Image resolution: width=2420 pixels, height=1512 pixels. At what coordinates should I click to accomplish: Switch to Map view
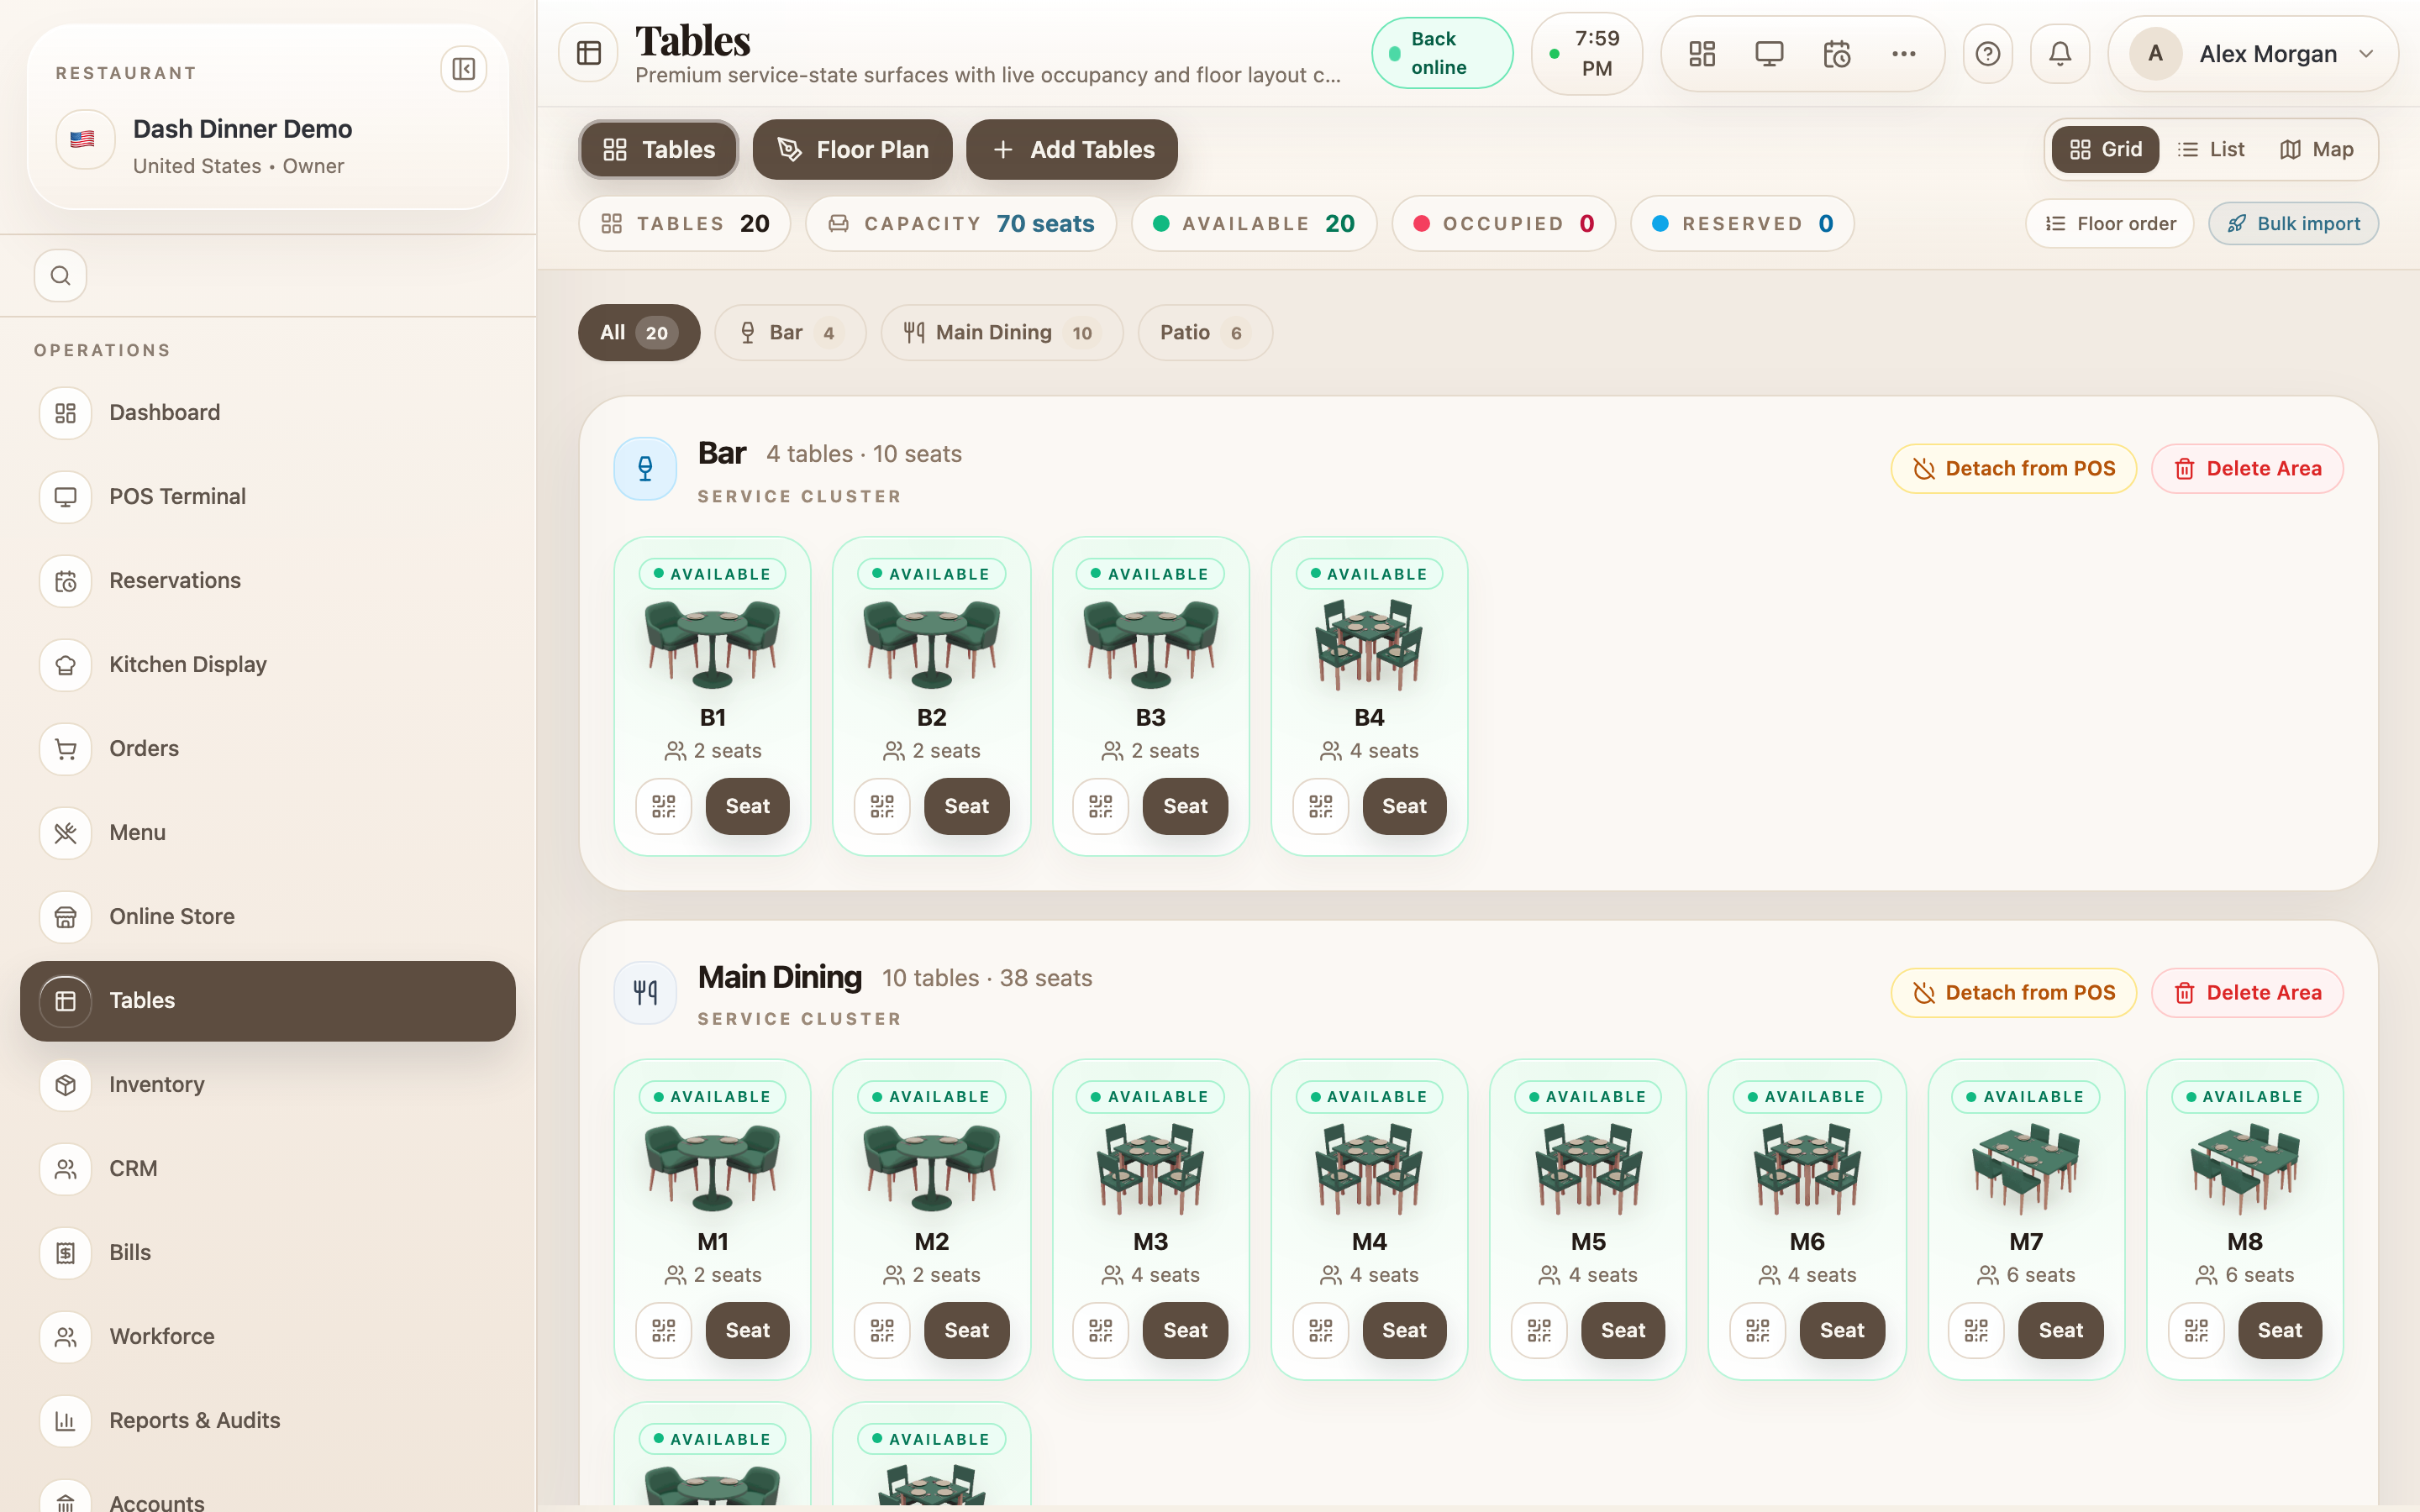pos(2316,149)
